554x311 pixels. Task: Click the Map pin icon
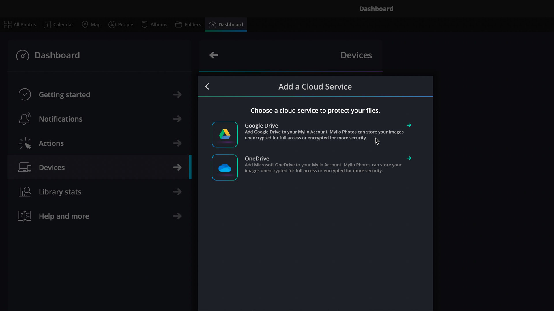click(85, 24)
